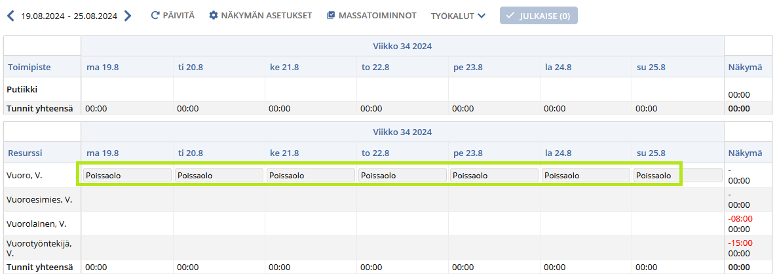Screen dimensions: 777x276
Task: Open Poissaolo entry on pe 23.8
Action: 494,175
